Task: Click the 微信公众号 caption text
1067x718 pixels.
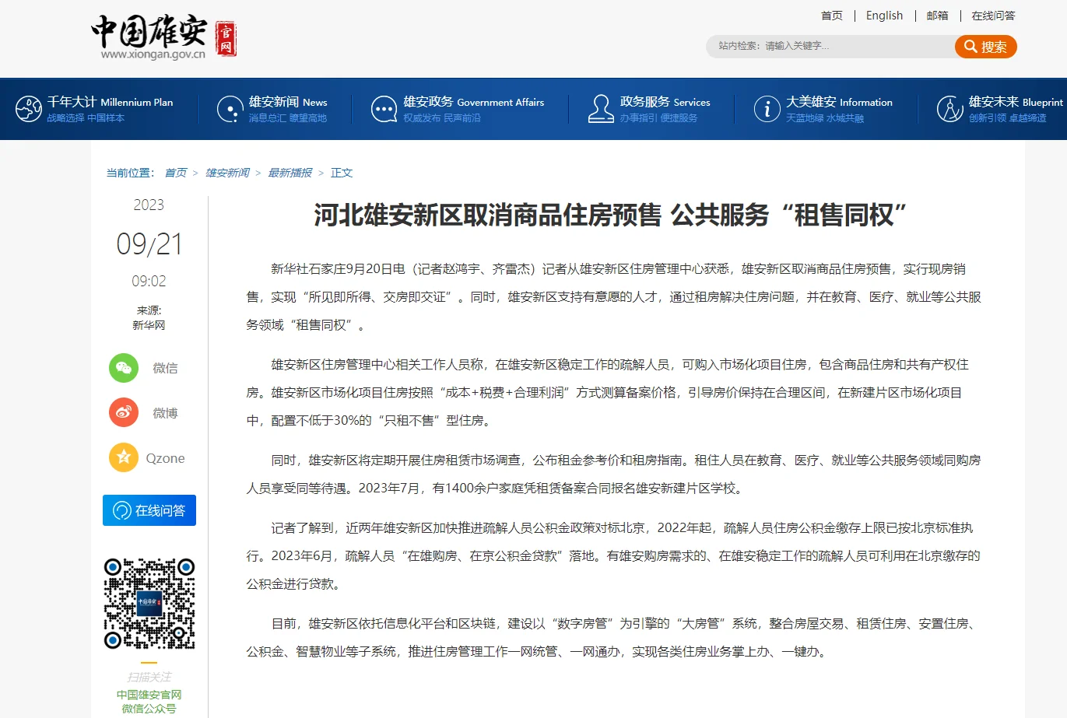Action: click(x=149, y=709)
